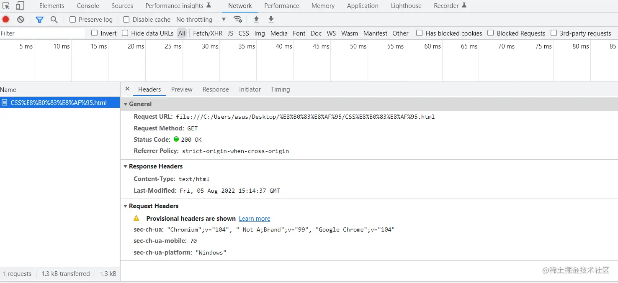
Task: Check the Invert filter checkbox
Action: [x=95, y=33]
